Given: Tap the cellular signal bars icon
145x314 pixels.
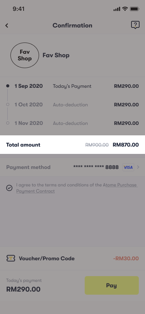Looking at the screenshot, I should click(117, 9).
